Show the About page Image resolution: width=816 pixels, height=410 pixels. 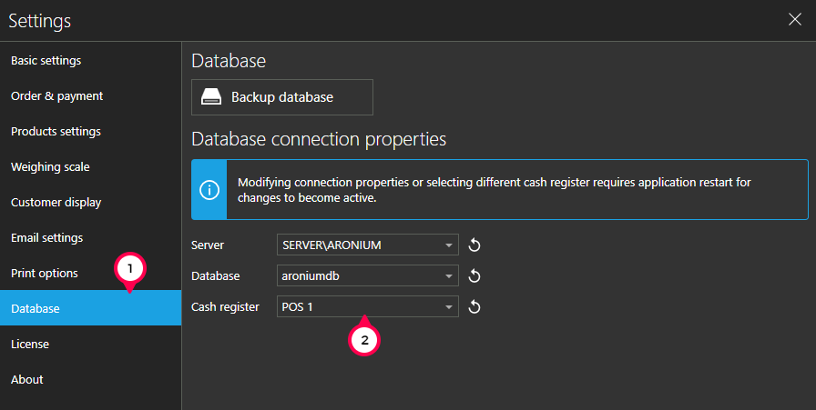click(27, 380)
